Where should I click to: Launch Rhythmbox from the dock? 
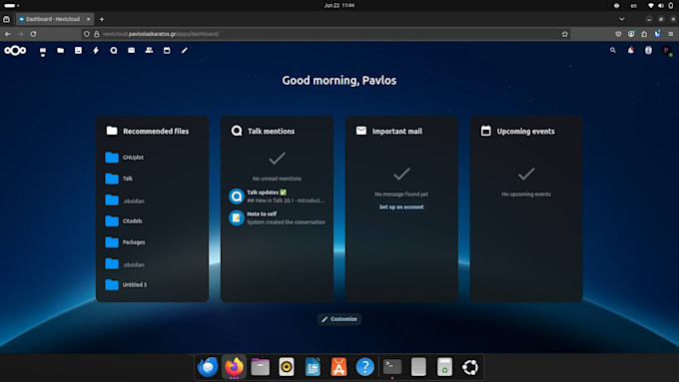[x=287, y=367]
